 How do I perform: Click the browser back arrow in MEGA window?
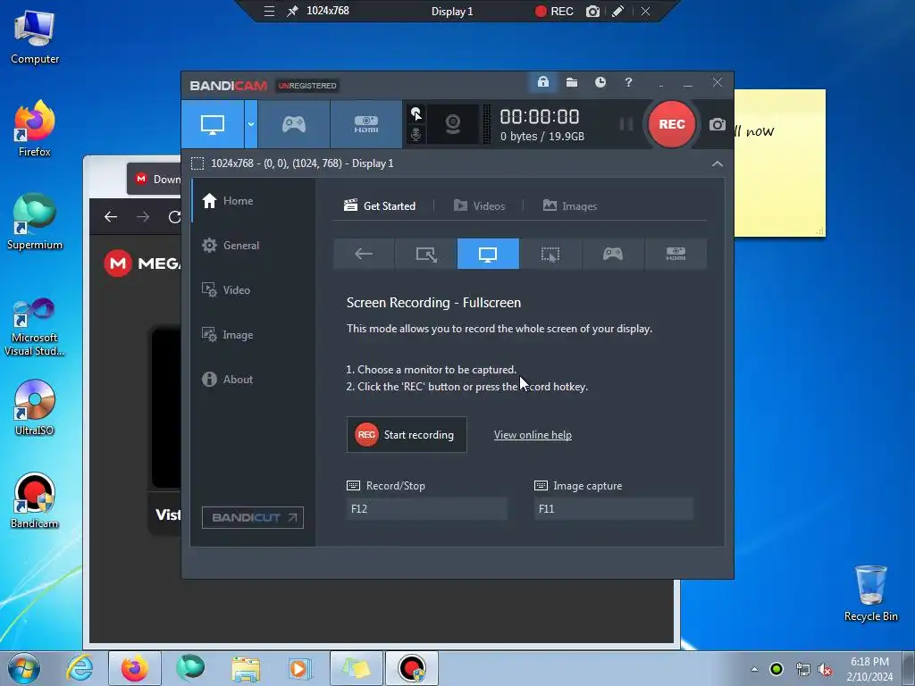pyautogui.click(x=111, y=217)
